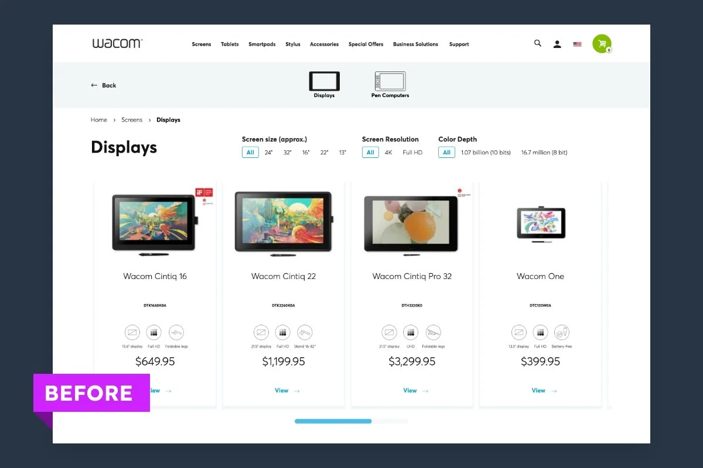Open the Business Solutions menu

point(415,44)
